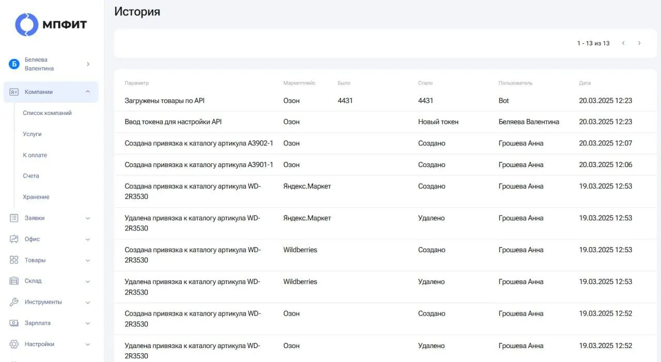Open Список компаний submenu item
Screen dimensions: 661x362
pyautogui.click(x=48, y=113)
